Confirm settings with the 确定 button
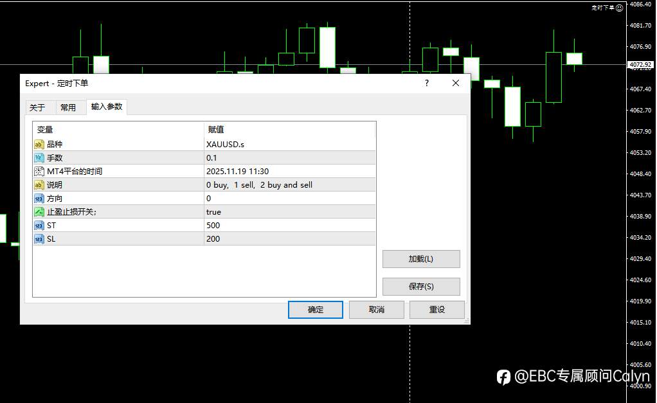The image size is (657, 403). (x=316, y=310)
